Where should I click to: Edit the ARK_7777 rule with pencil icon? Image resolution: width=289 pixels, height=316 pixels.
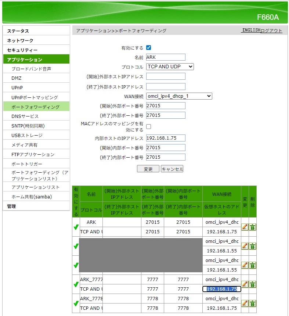pos(245,284)
